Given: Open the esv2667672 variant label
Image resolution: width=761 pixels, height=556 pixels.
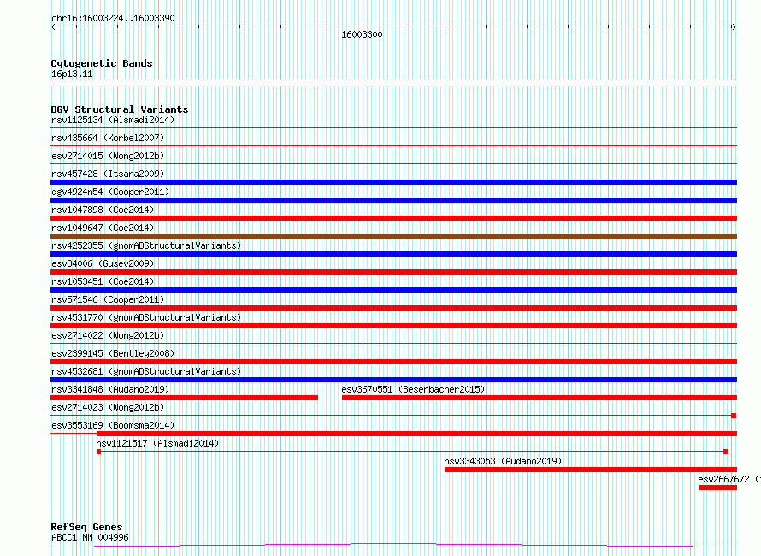Looking at the screenshot, I should [x=729, y=479].
